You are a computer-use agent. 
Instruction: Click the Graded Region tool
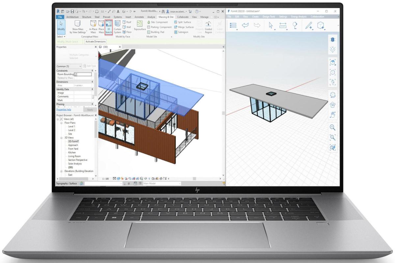[208, 27]
